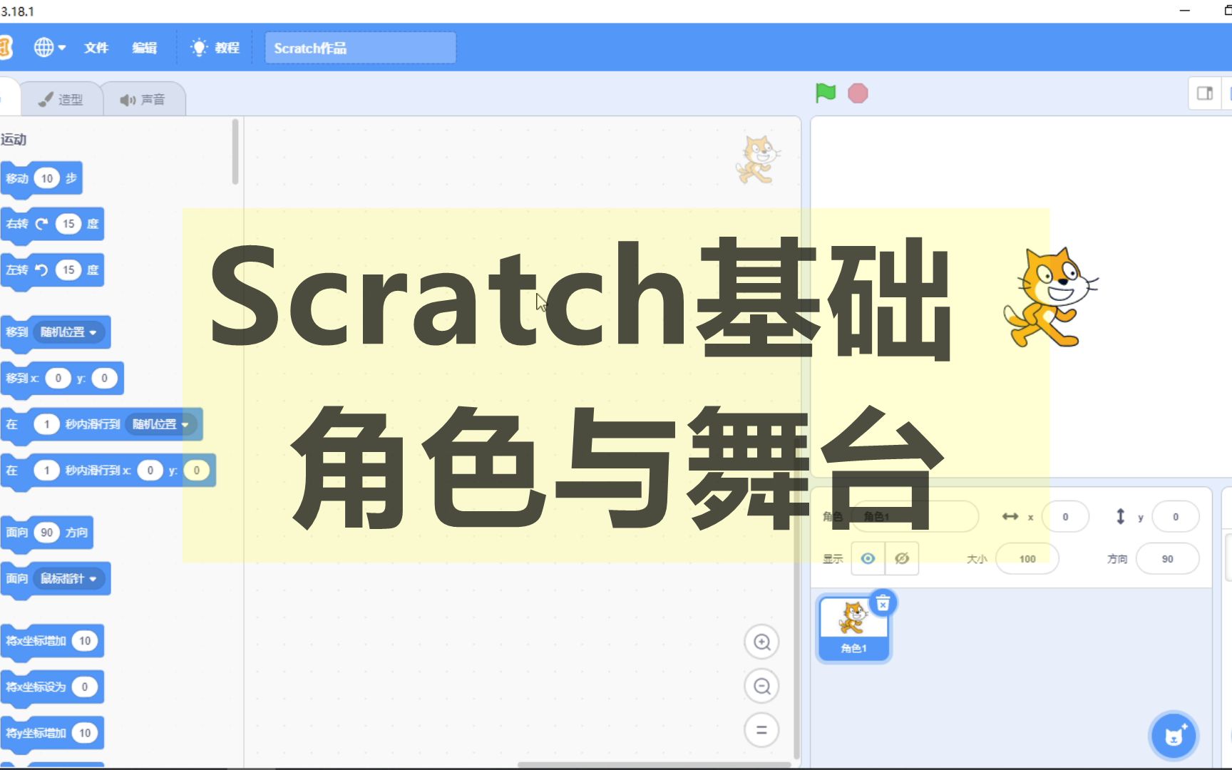Open the 文件 menu

coord(96,48)
